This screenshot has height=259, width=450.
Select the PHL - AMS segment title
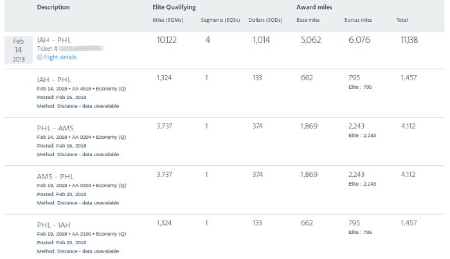[x=55, y=128]
